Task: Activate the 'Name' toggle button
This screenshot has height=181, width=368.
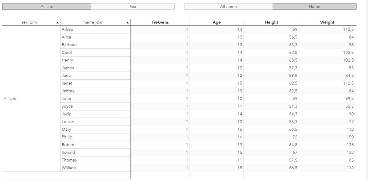Action: [x=315, y=7]
